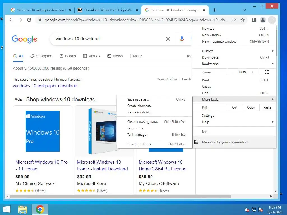The height and width of the screenshot is (215, 287).
Task: Close the three-dot Chrome menu button
Action: (272, 20)
